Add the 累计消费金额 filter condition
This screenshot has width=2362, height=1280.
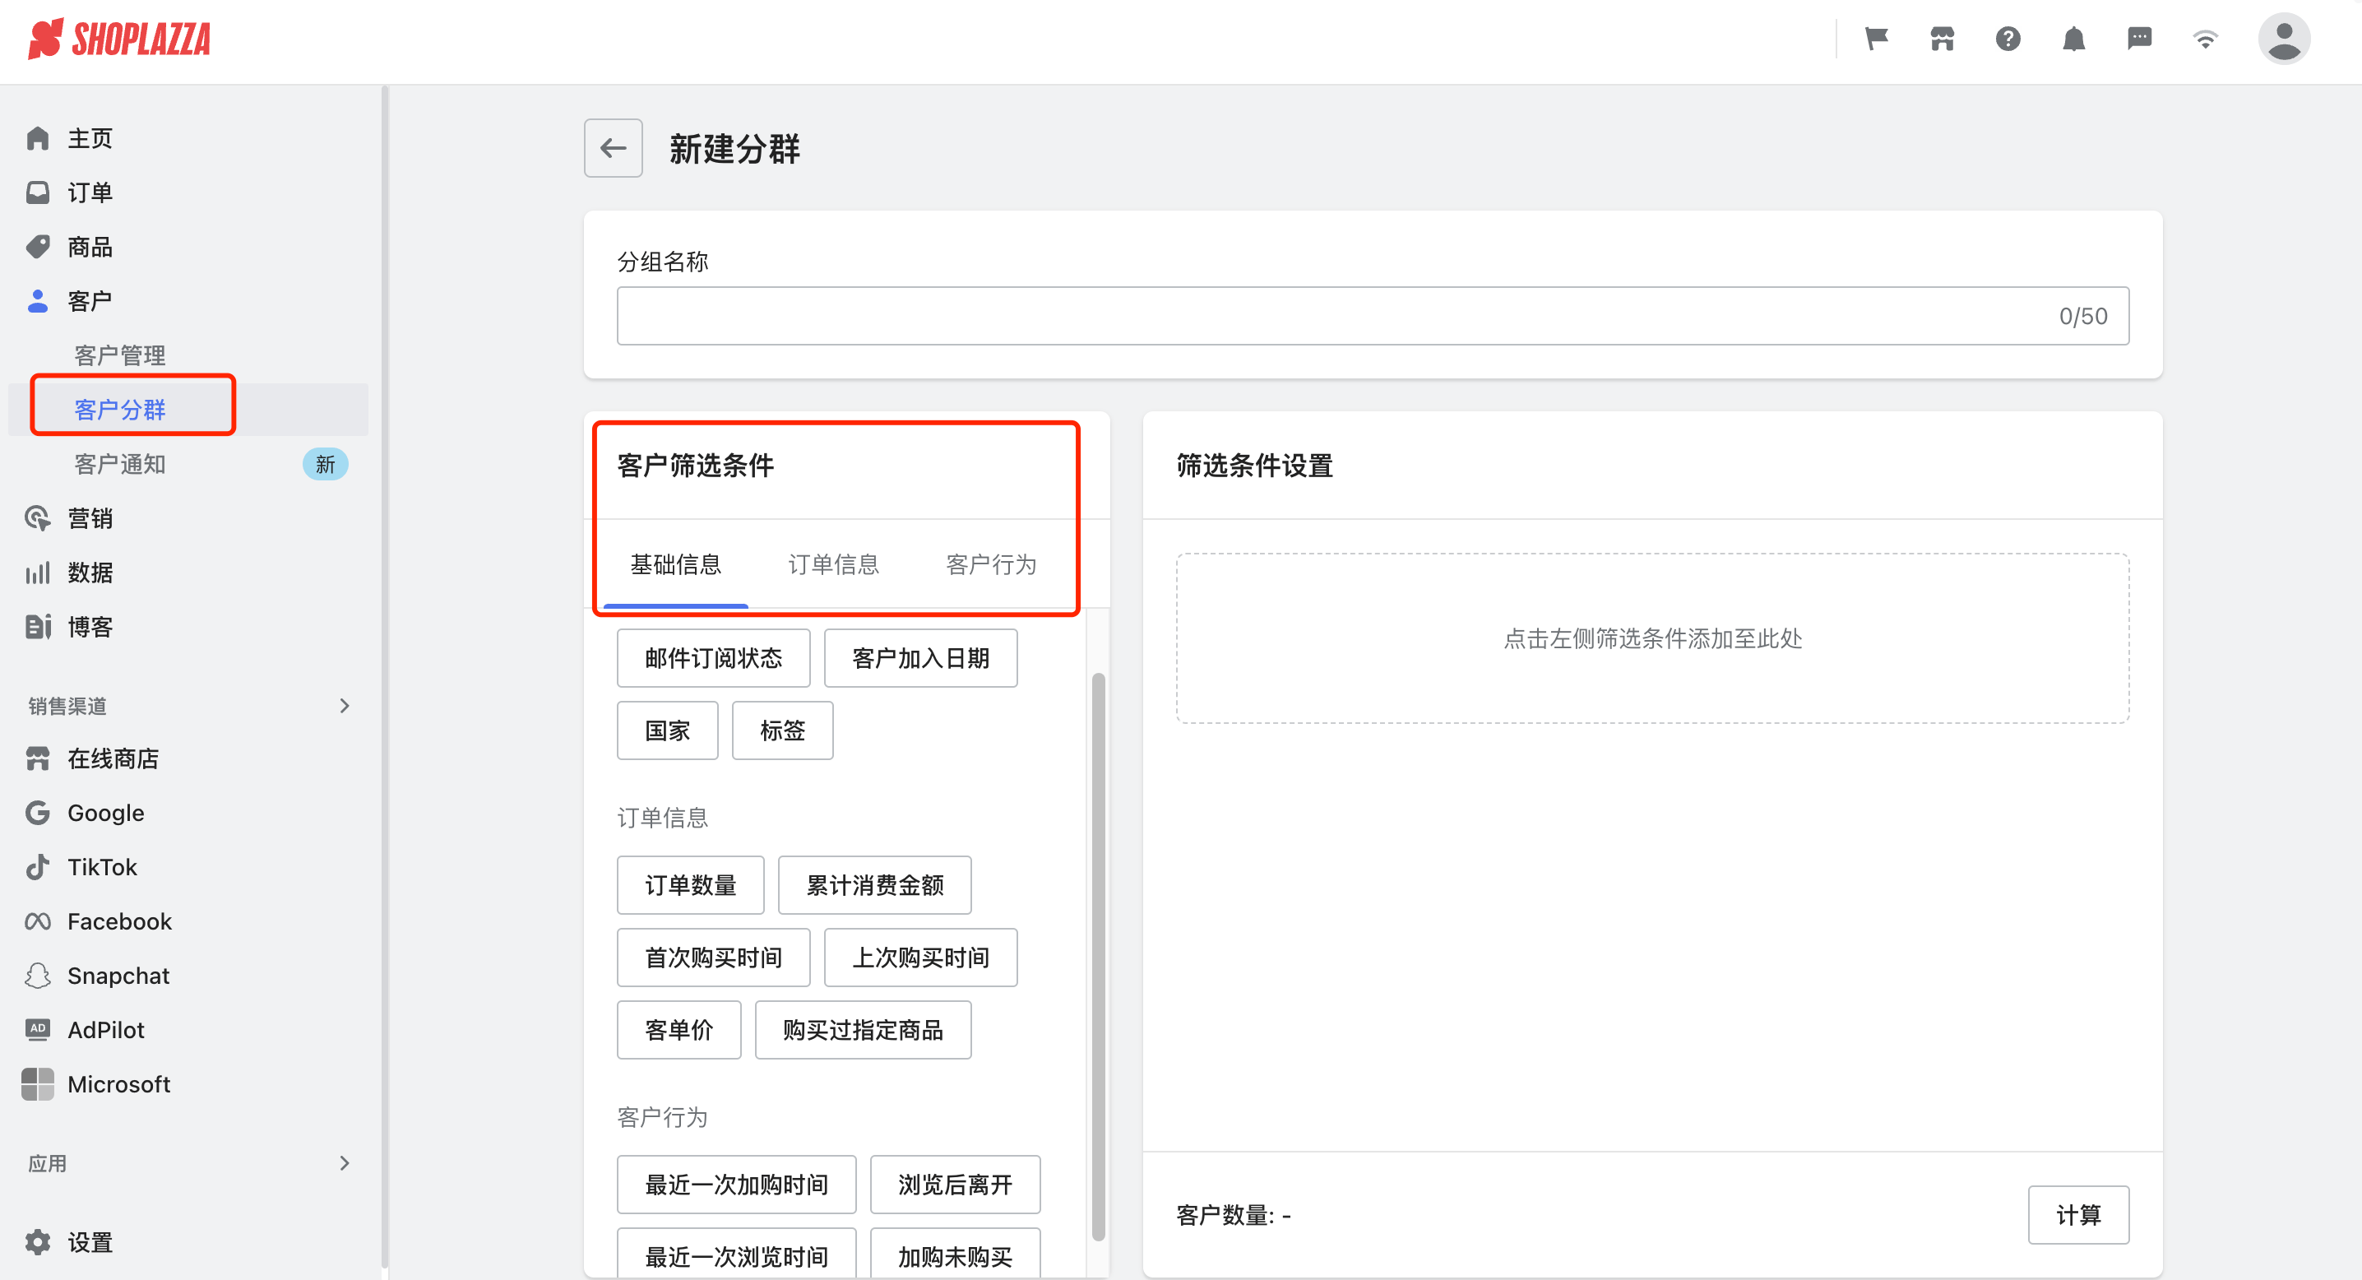pos(874,885)
